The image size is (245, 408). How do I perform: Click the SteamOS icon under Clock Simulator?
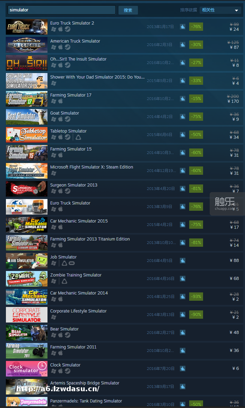pos(68,371)
